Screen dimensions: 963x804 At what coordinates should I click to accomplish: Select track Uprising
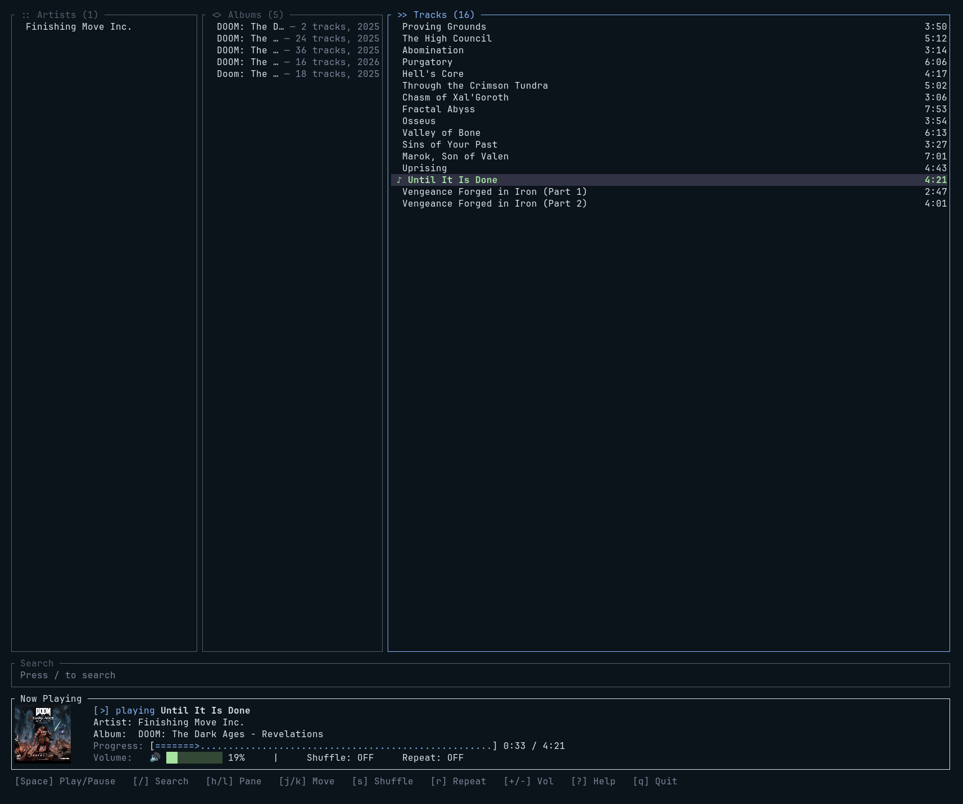pos(669,168)
